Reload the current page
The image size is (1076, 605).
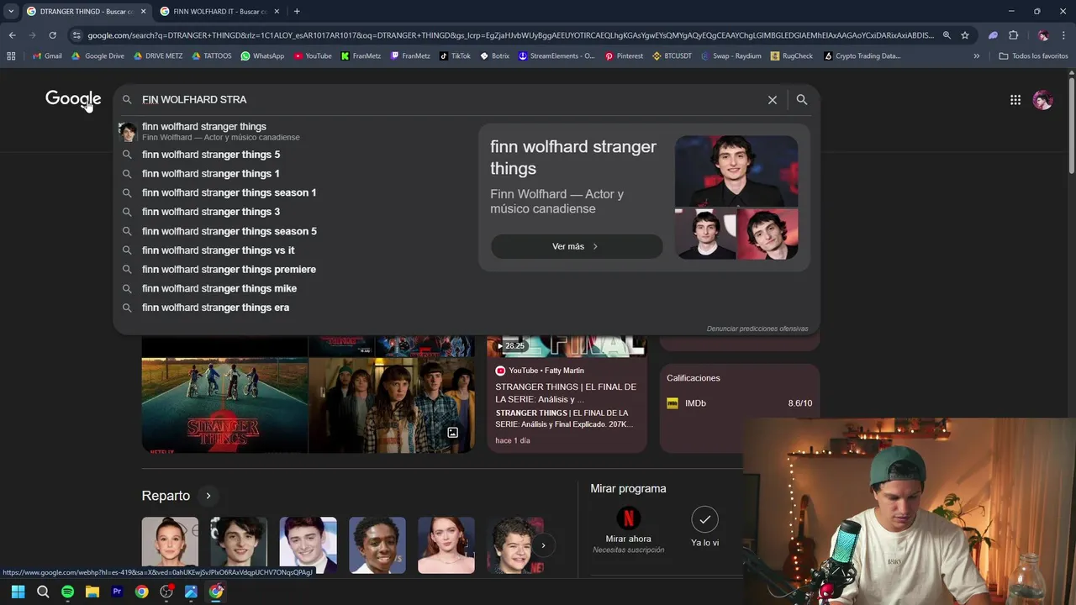click(52, 35)
